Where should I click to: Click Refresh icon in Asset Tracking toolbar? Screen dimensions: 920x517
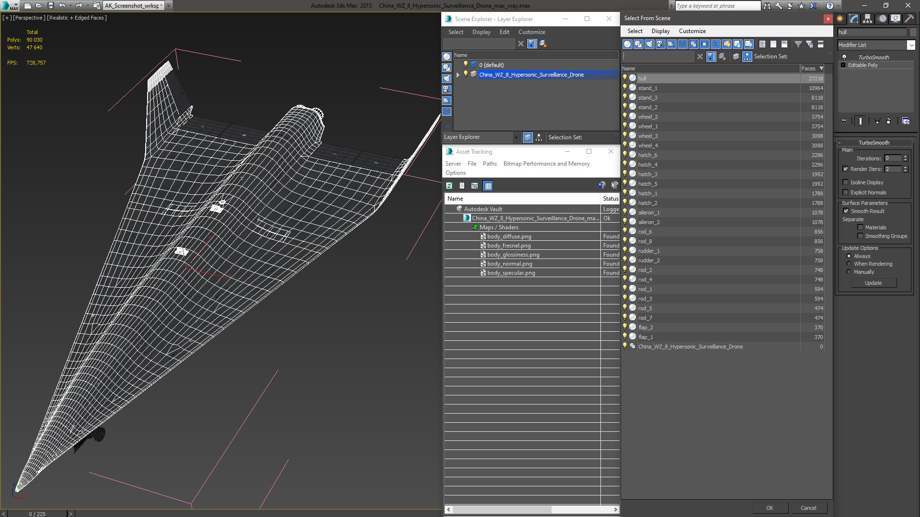(x=449, y=186)
